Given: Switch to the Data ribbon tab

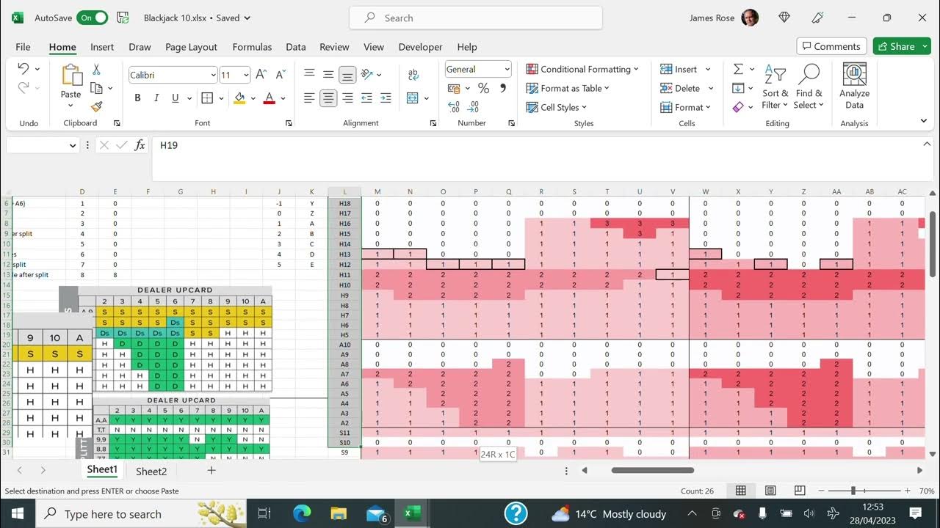Looking at the screenshot, I should 296,47.
